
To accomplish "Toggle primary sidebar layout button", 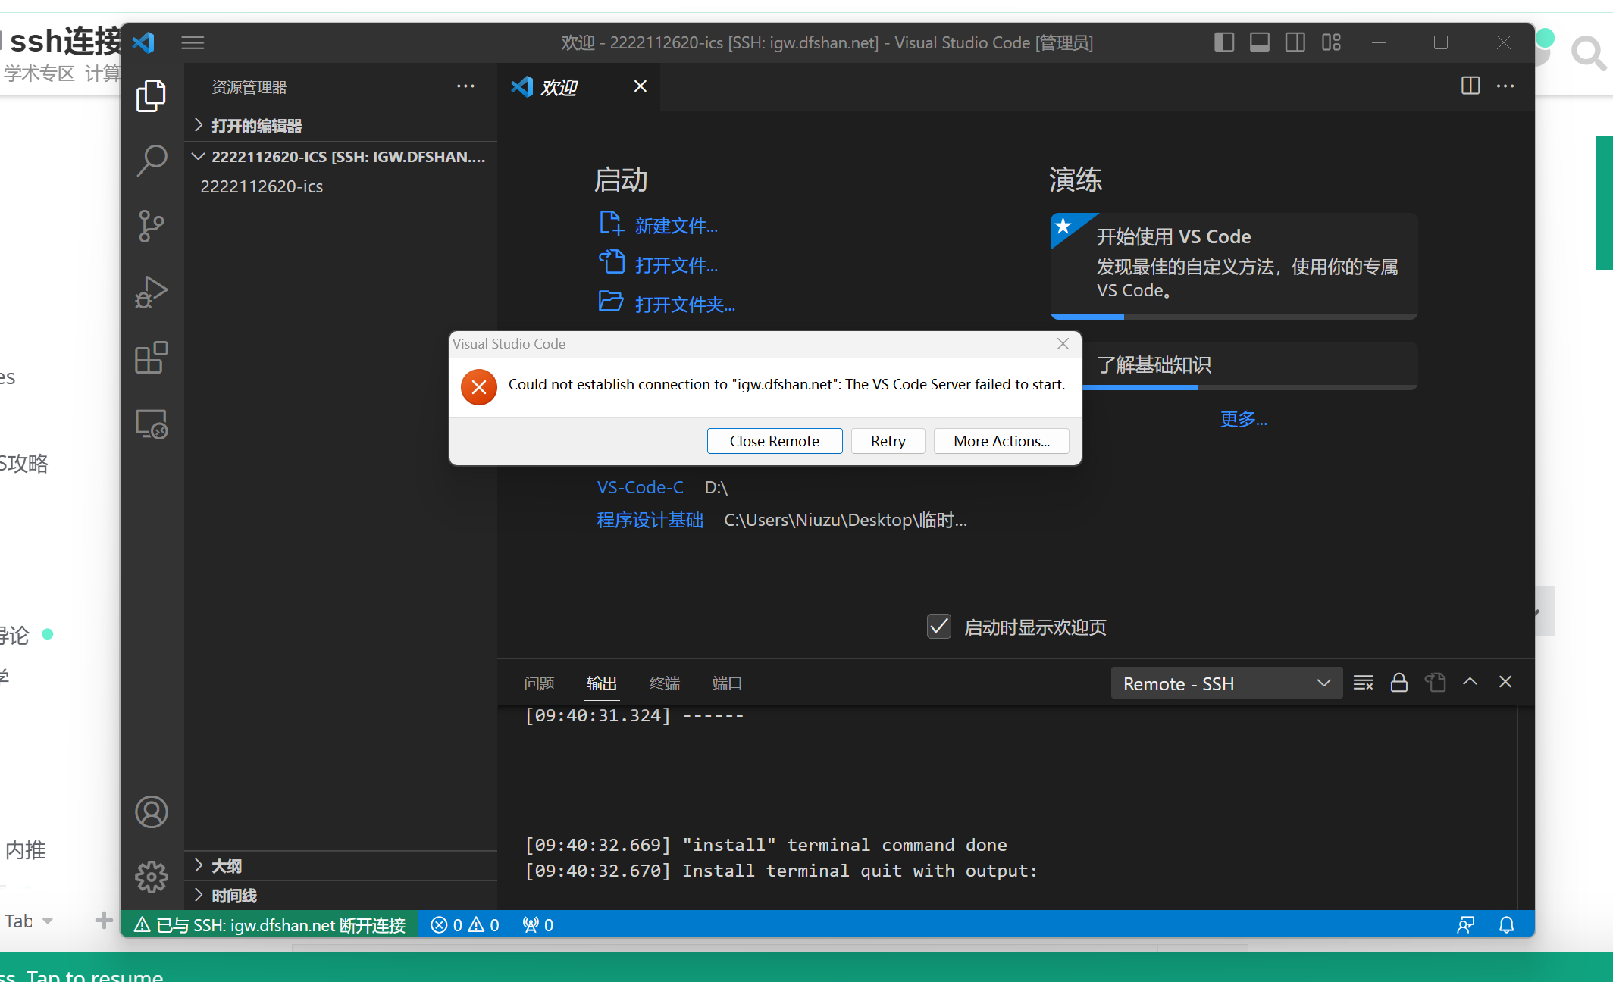I will 1223,42.
